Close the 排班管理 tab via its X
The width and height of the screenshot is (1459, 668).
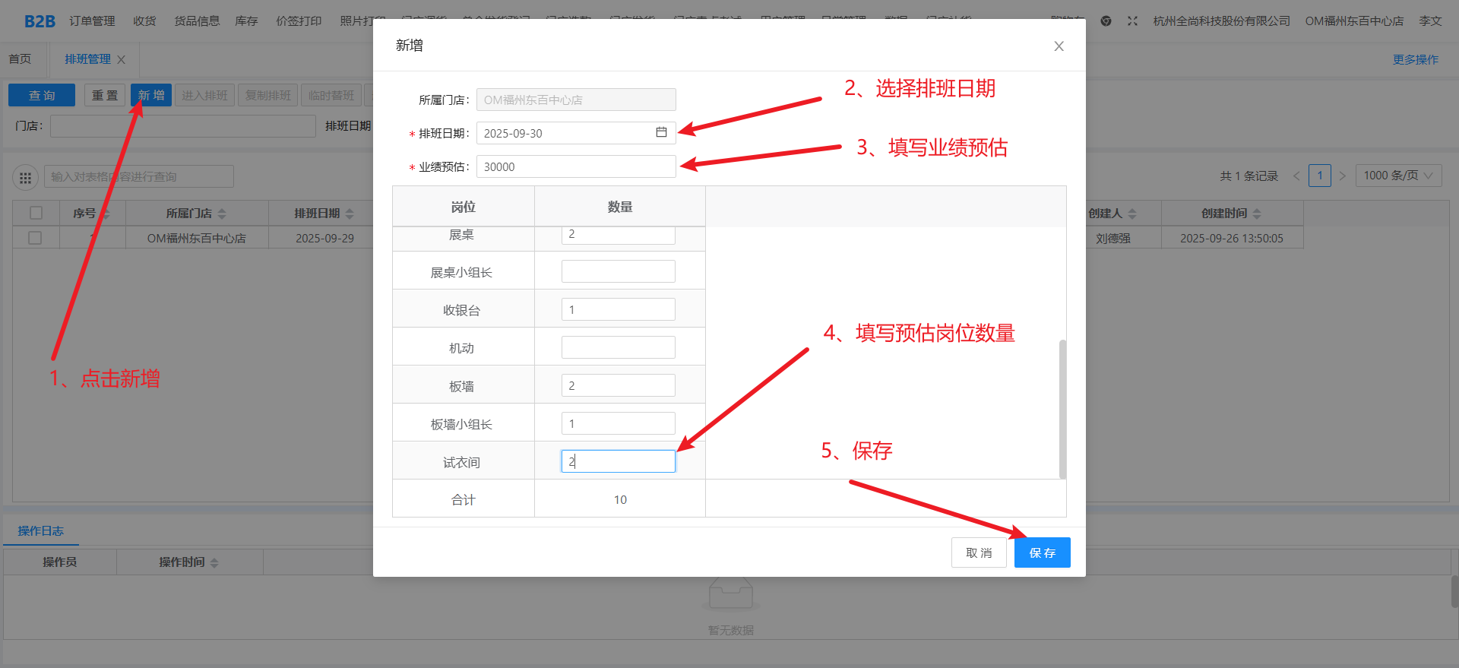(122, 59)
